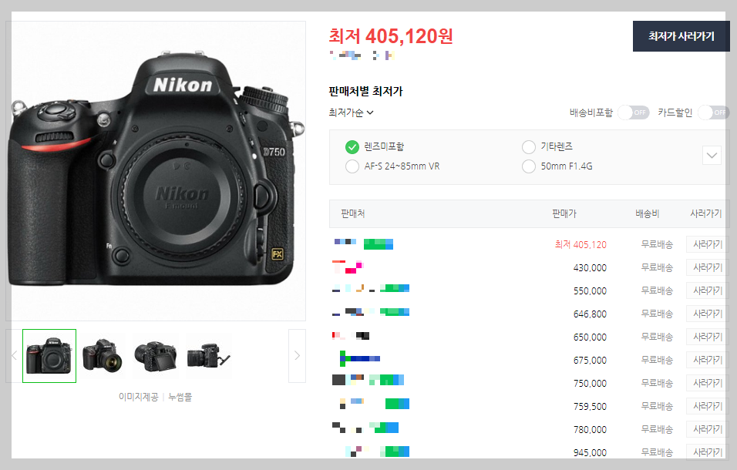737x470 pixels.
Task: Click the 945,000 price cell
Action: coord(590,452)
